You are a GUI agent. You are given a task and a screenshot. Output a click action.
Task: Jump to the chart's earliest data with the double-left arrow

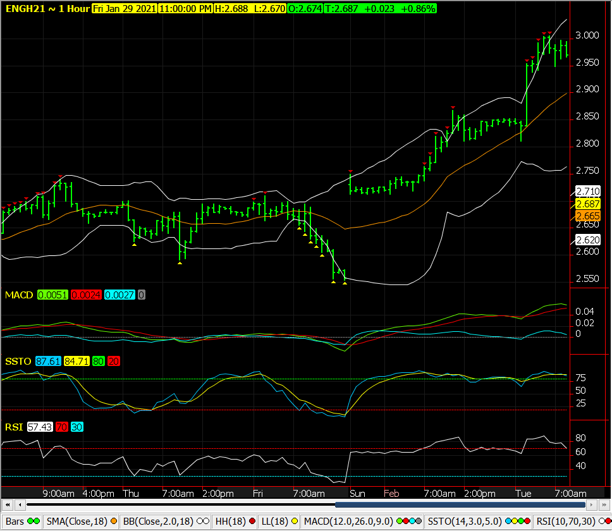(x=8, y=505)
